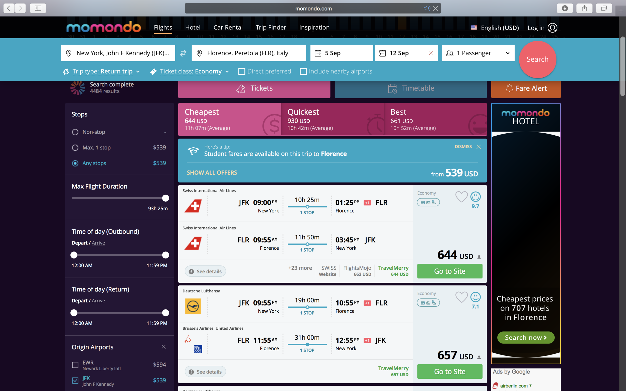Select the Non-stop radio option
Screen dimensions: 626x391
(x=75, y=132)
